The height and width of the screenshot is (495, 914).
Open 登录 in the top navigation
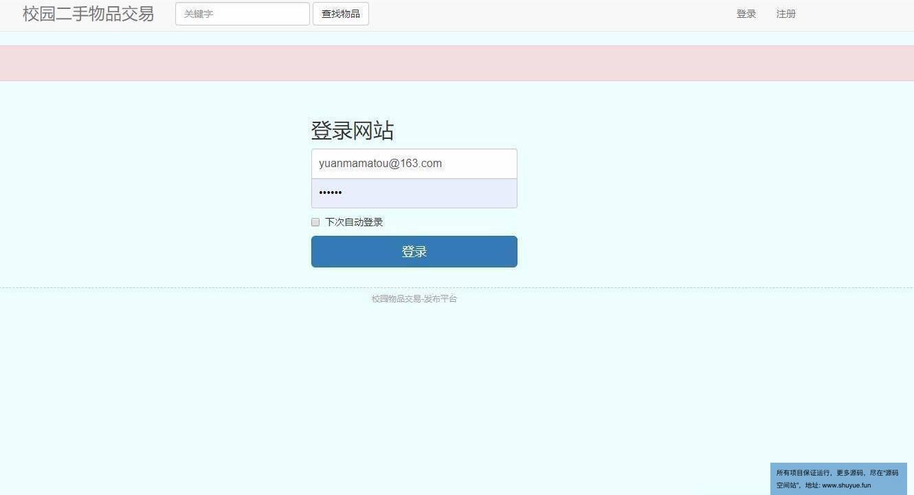pyautogui.click(x=746, y=14)
